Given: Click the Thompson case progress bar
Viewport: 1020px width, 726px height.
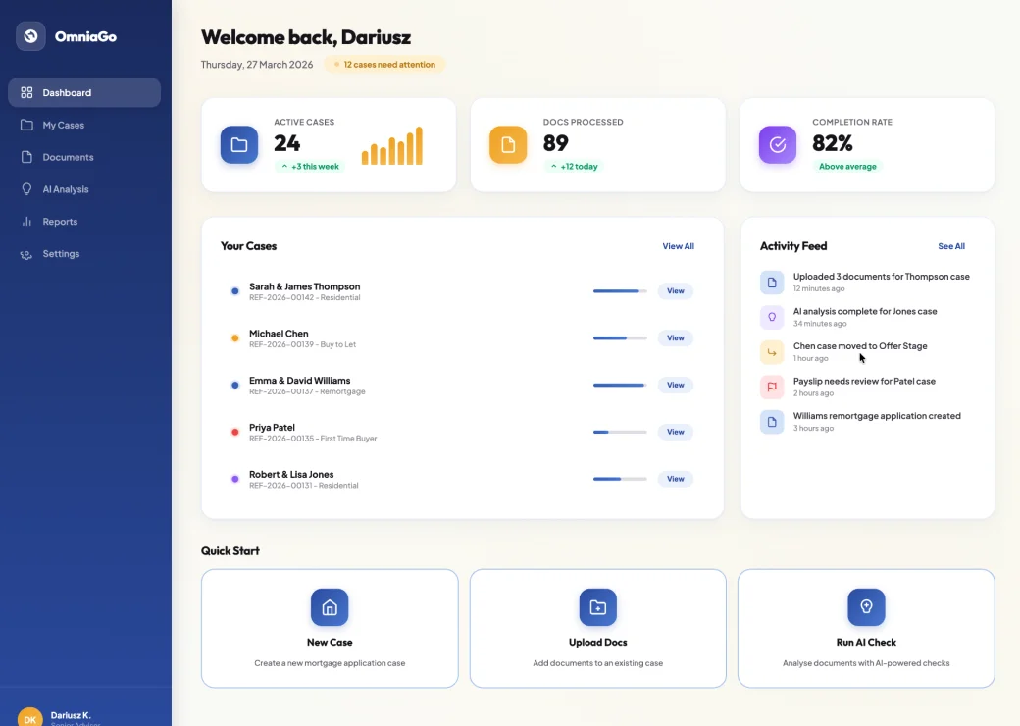Looking at the screenshot, I should (x=619, y=290).
